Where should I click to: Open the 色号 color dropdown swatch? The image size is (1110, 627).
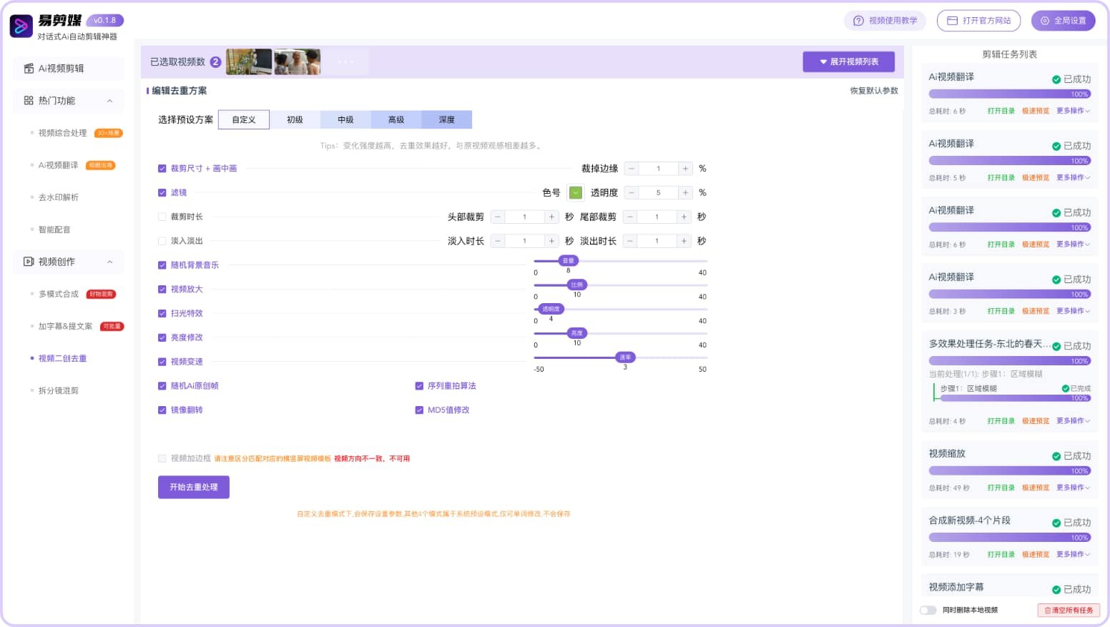pos(576,193)
